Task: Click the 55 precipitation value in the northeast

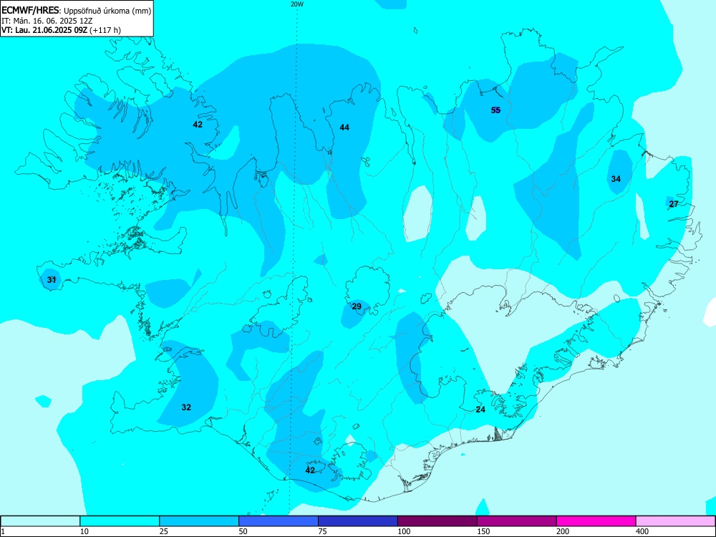Action: tap(495, 110)
